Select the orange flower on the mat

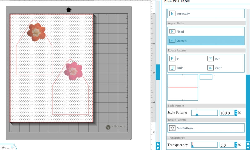pos(36,32)
